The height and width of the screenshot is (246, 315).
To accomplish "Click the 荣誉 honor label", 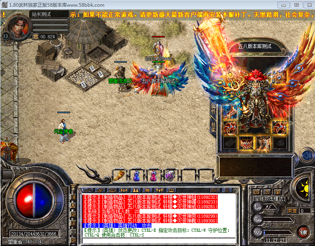I will click(292, 211).
